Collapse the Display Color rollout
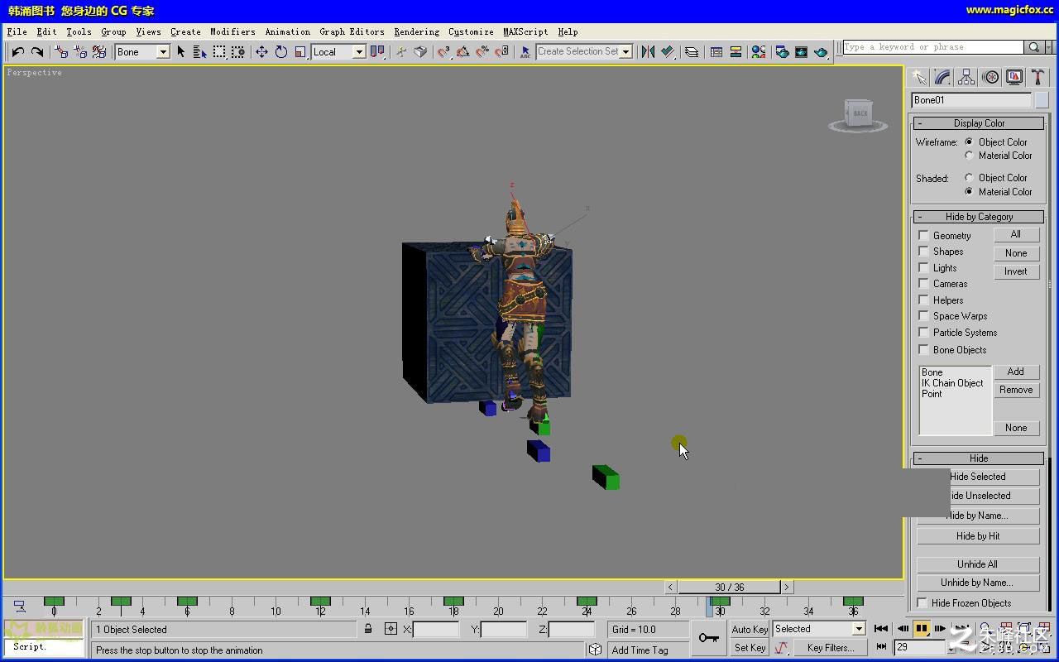 (x=979, y=123)
